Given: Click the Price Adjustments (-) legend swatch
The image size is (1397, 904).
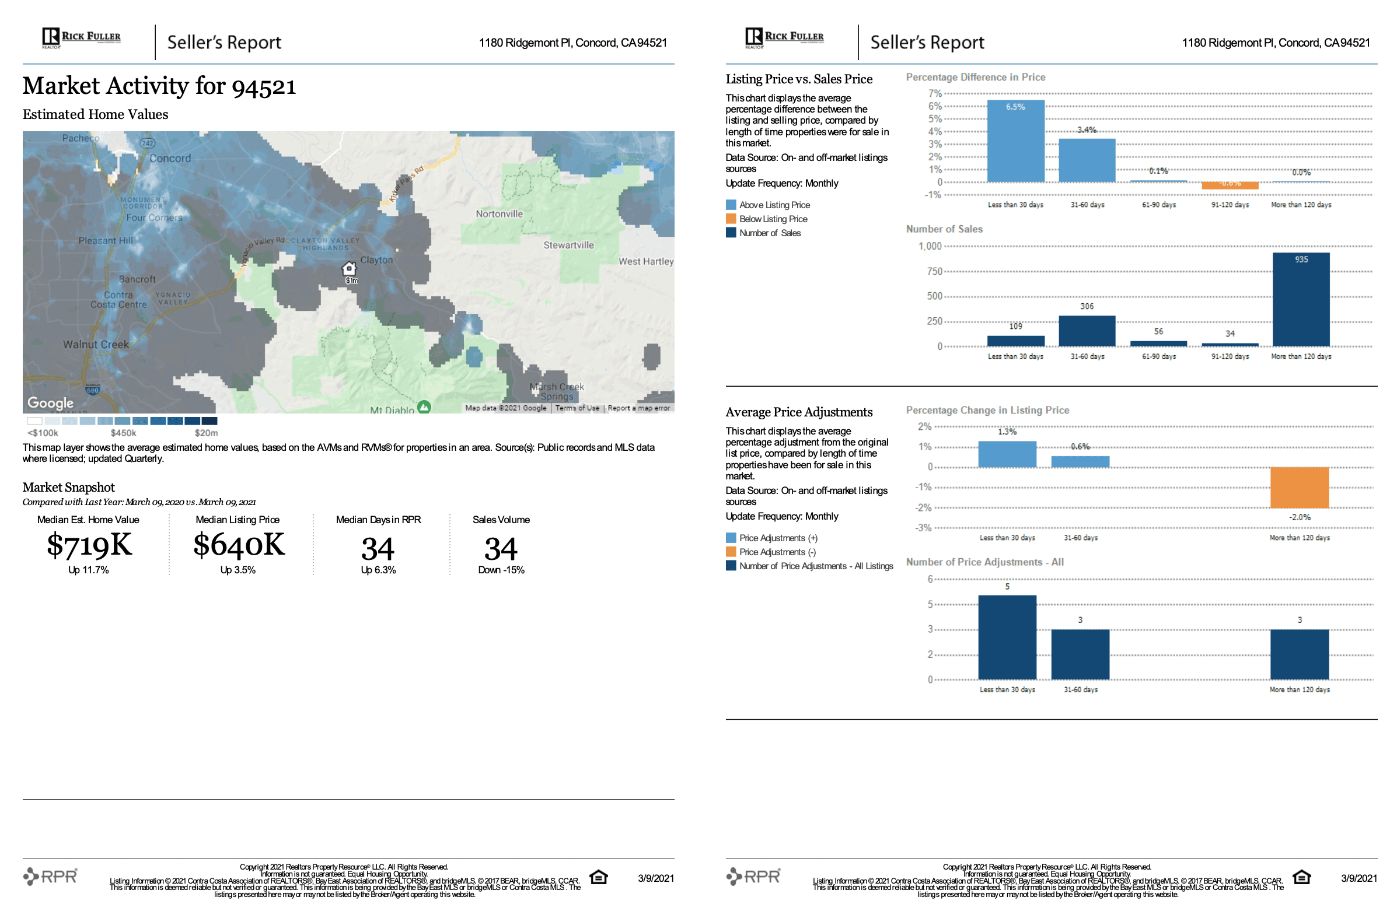Looking at the screenshot, I should coord(731,552).
